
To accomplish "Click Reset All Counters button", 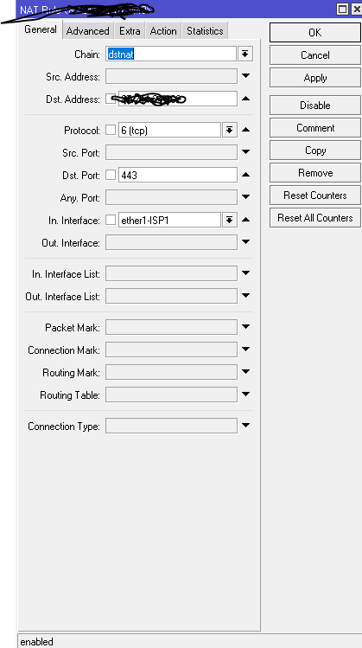I will (x=315, y=218).
